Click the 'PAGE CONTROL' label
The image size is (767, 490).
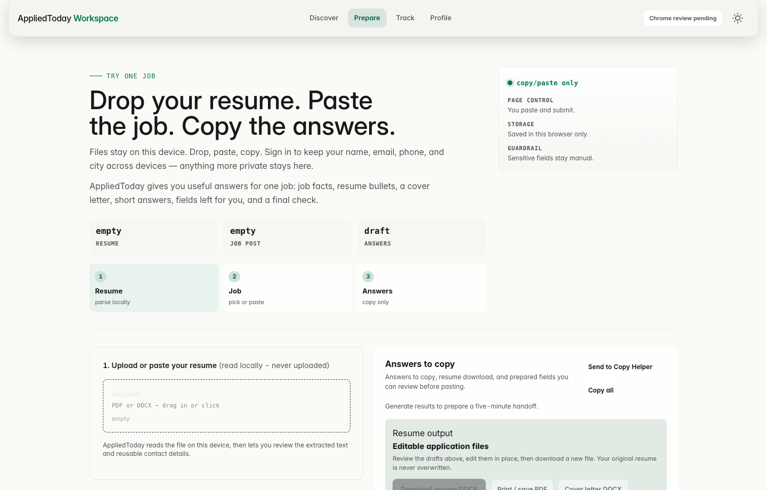531,100
